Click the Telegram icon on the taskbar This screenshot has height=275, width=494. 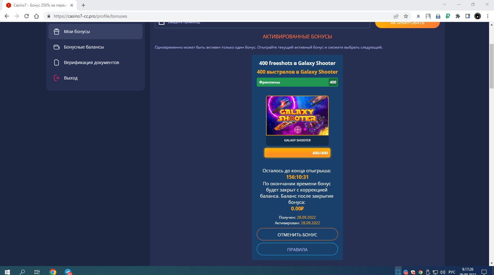coord(68,272)
